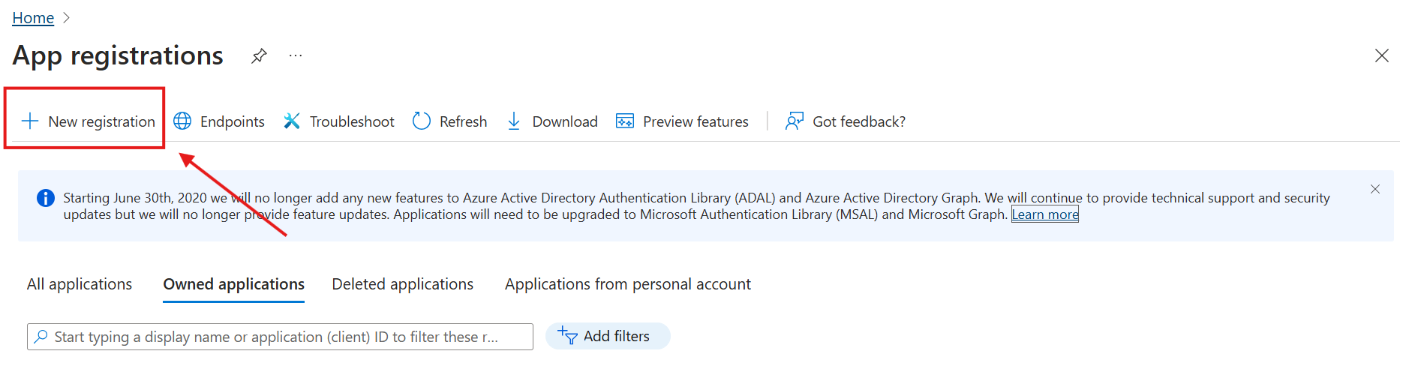
Task: Click the App registrations page title
Action: [x=118, y=55]
